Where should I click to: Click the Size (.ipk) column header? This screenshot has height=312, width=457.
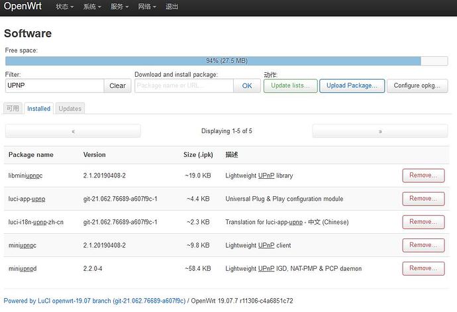click(x=198, y=155)
